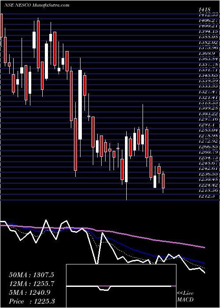
Task: Click the 1303.22 price axis label
Action: point(208,114)
